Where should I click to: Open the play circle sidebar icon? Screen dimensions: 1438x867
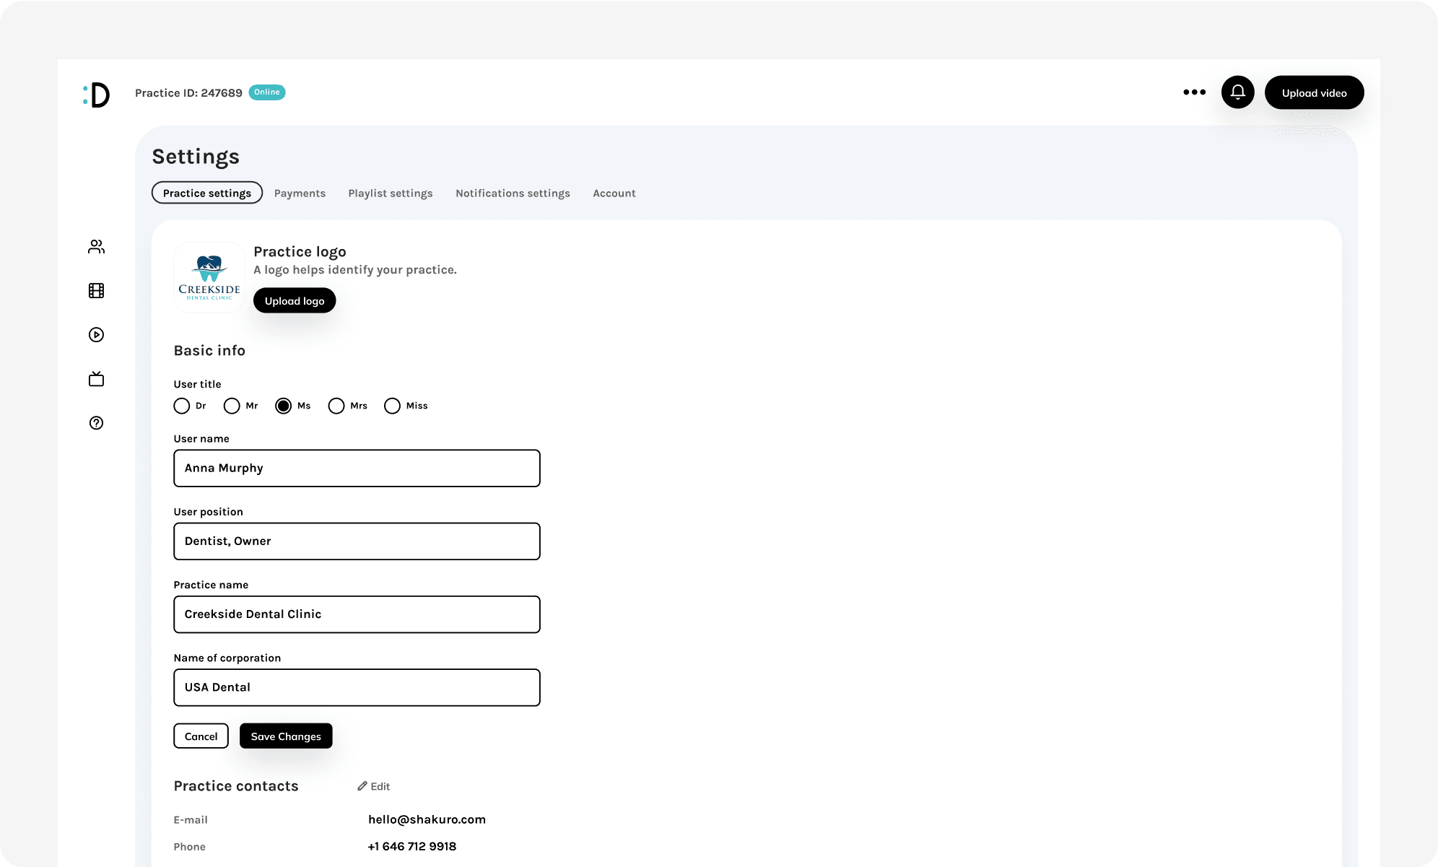click(x=96, y=335)
